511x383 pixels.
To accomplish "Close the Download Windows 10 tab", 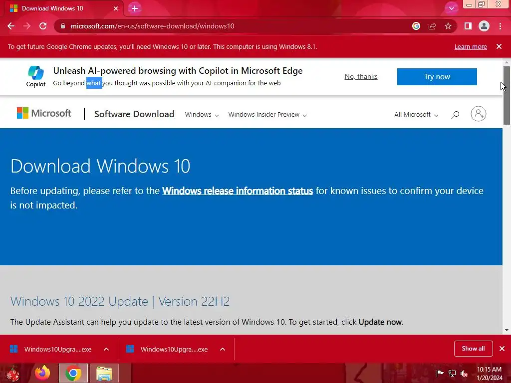I will (116, 8).
